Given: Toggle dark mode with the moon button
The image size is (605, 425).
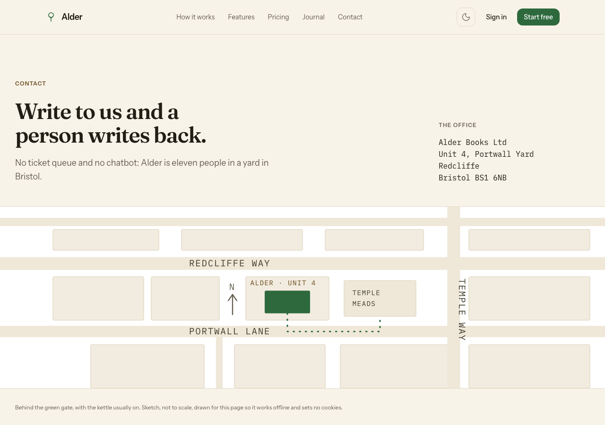Looking at the screenshot, I should [x=466, y=17].
